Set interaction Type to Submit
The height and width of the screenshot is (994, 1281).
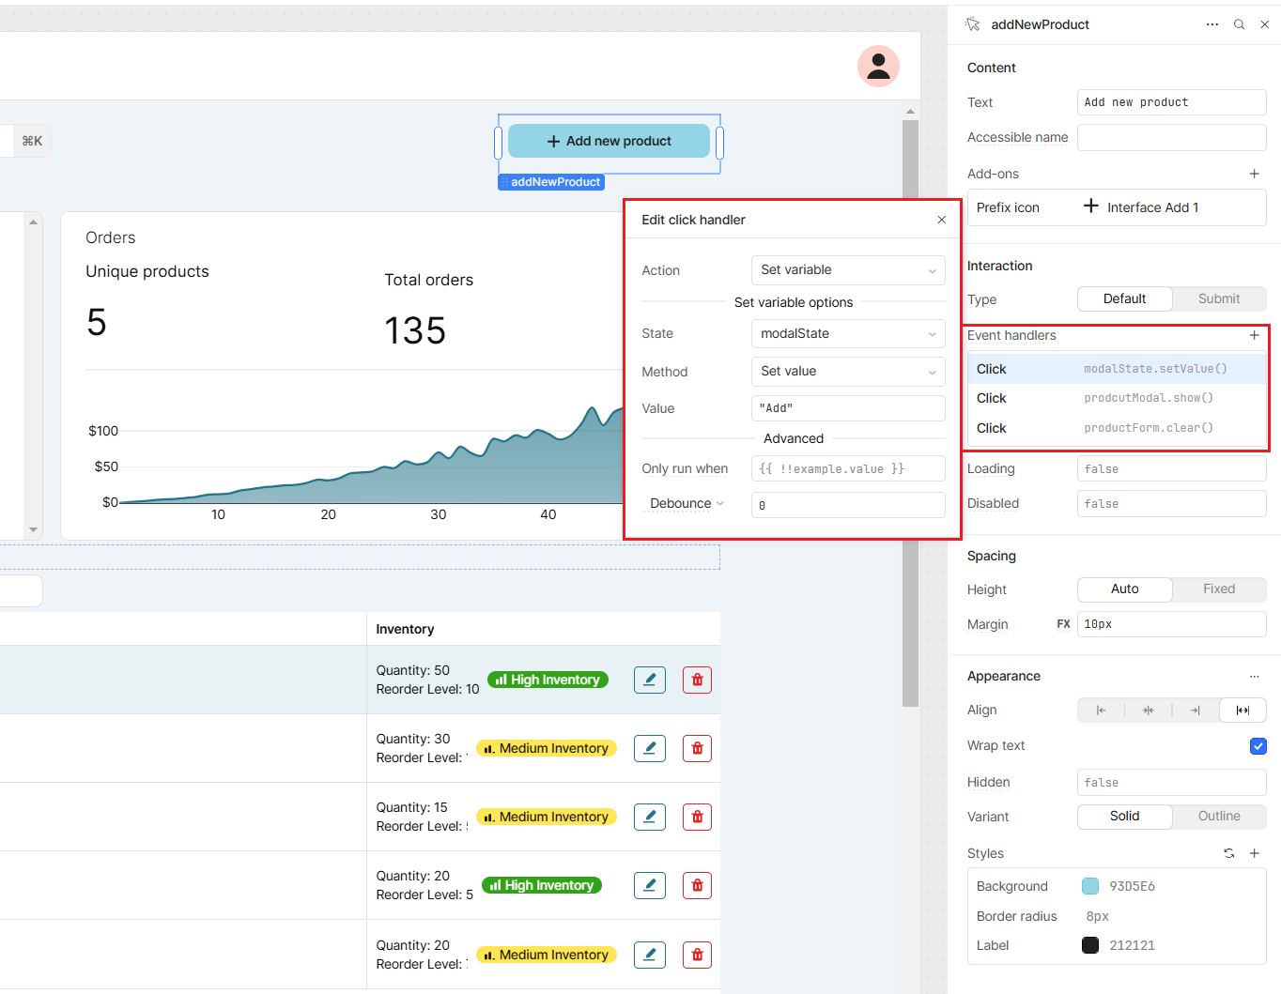[x=1219, y=298]
